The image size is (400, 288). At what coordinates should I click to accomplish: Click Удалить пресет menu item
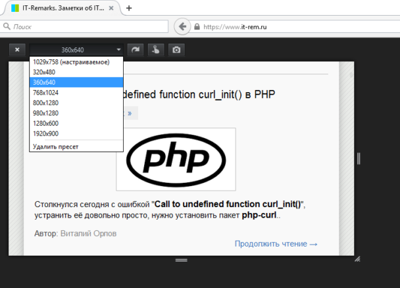[76, 147]
